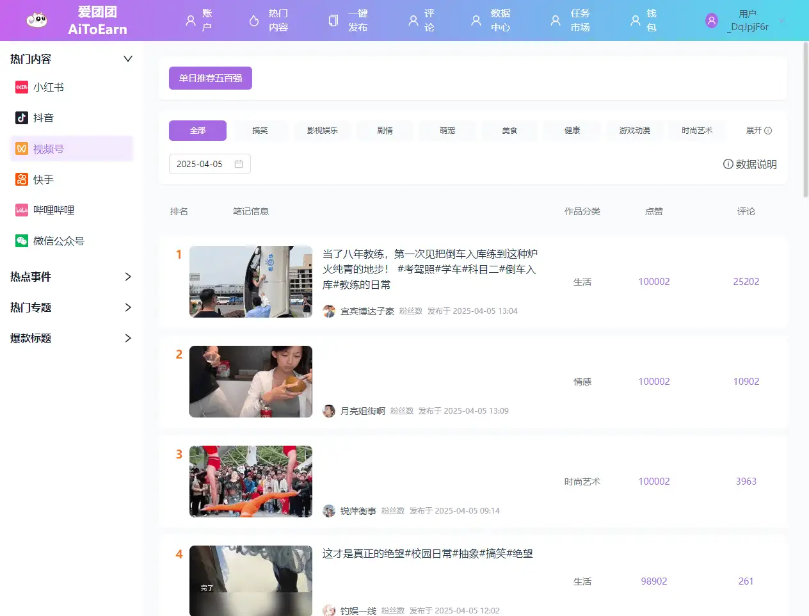Select the Kuaishou (快手) icon

pyautogui.click(x=22, y=179)
